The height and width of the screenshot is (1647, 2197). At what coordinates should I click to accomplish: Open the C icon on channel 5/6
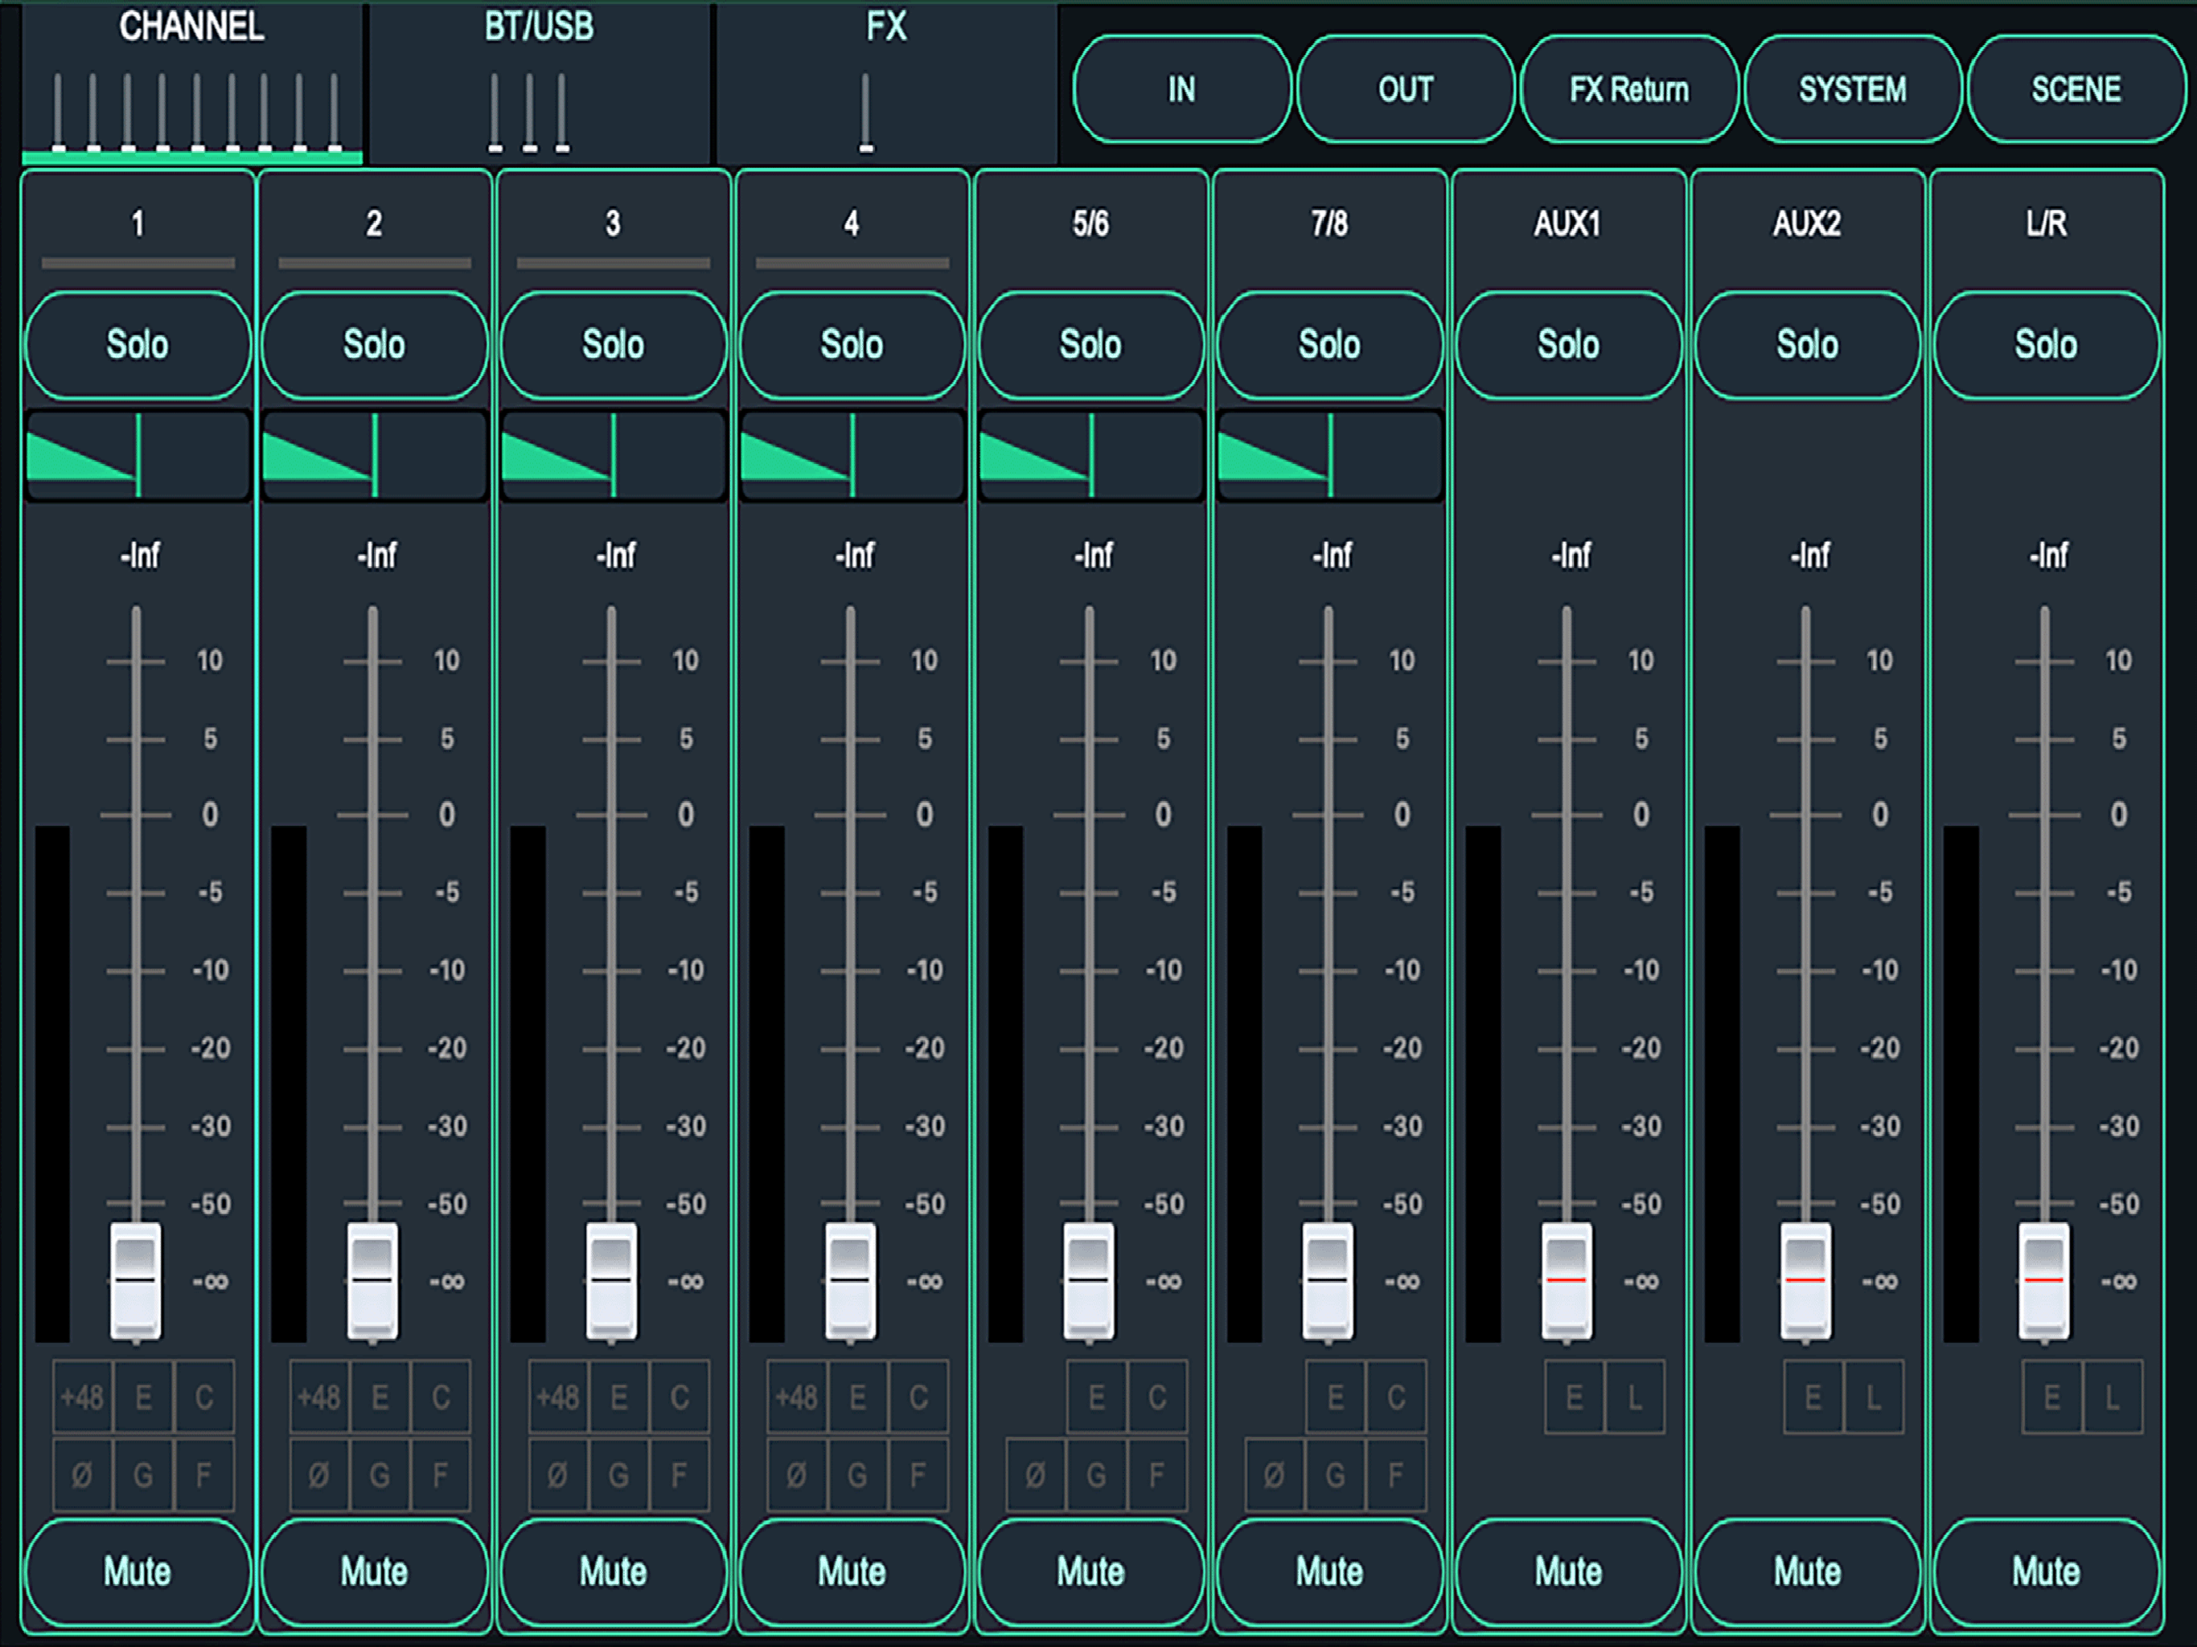(x=1158, y=1398)
